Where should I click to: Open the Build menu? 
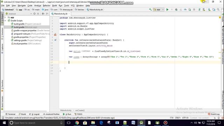point(55,6)
